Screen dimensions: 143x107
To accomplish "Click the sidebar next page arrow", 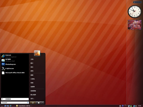I will point(140,2).
